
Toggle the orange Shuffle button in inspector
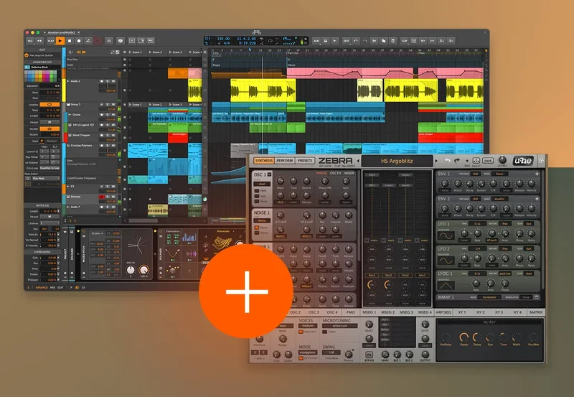[x=50, y=129]
